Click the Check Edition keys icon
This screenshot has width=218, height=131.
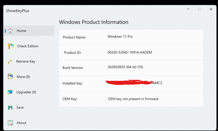[x=11, y=46]
